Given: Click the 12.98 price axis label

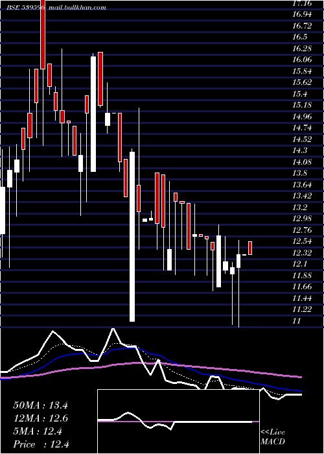Looking at the screenshot, I should (x=302, y=219).
